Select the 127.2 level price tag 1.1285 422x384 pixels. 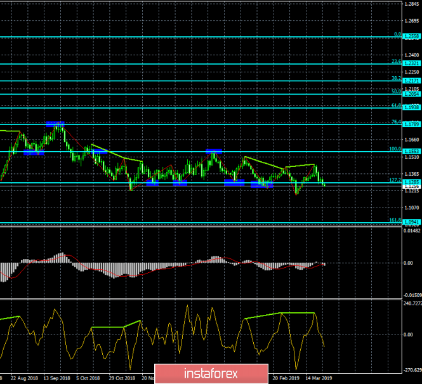(x=412, y=182)
